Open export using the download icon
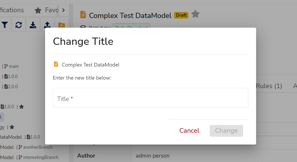297x162 pixels. pyautogui.click(x=33, y=25)
